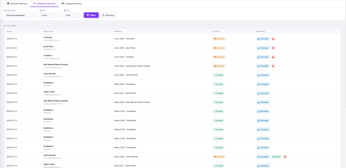
Task: Open the Generar Informes tab
Action: click(x=17, y=3)
